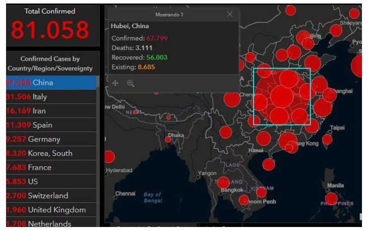Screen dimensions: 368x231
Task: Select Italy in the country list
Action: click(51, 97)
